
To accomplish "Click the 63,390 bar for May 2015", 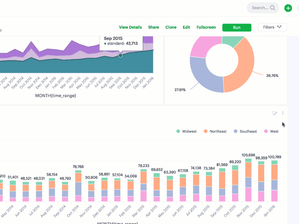I will 170,189.
